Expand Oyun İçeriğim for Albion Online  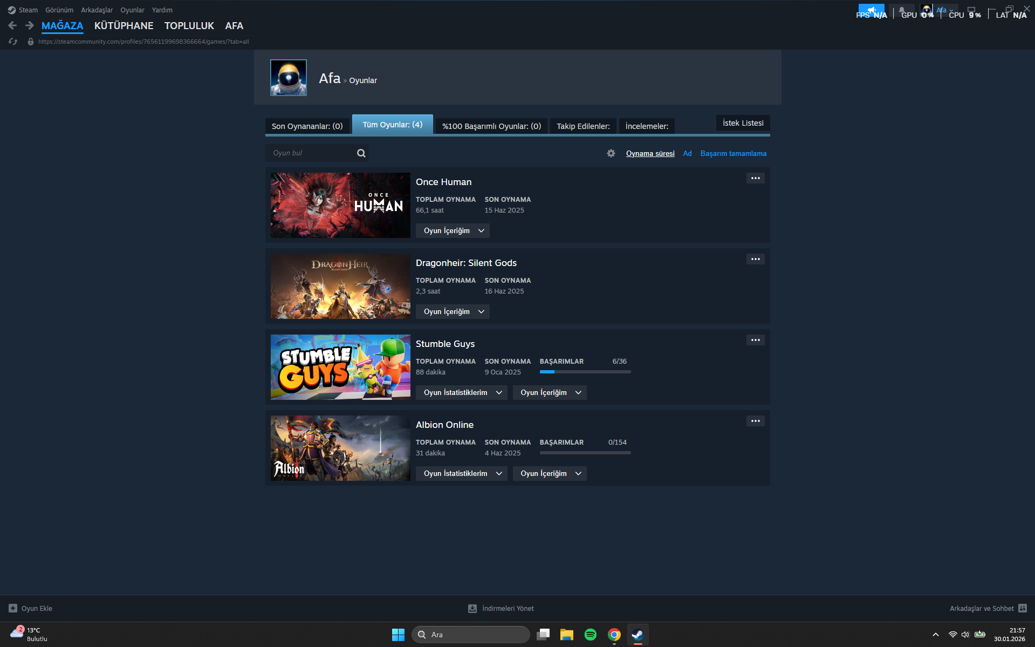[550, 474]
